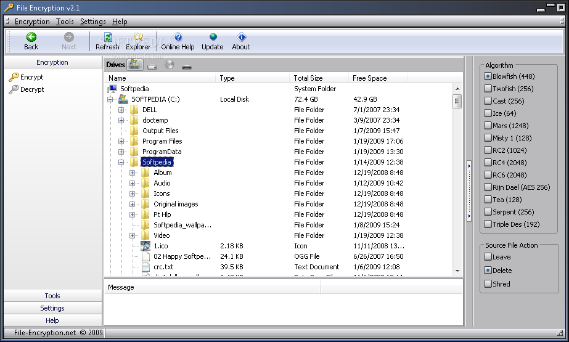Click the Encrypt golden key icon
569x342 pixels.
pyautogui.click(x=14, y=77)
